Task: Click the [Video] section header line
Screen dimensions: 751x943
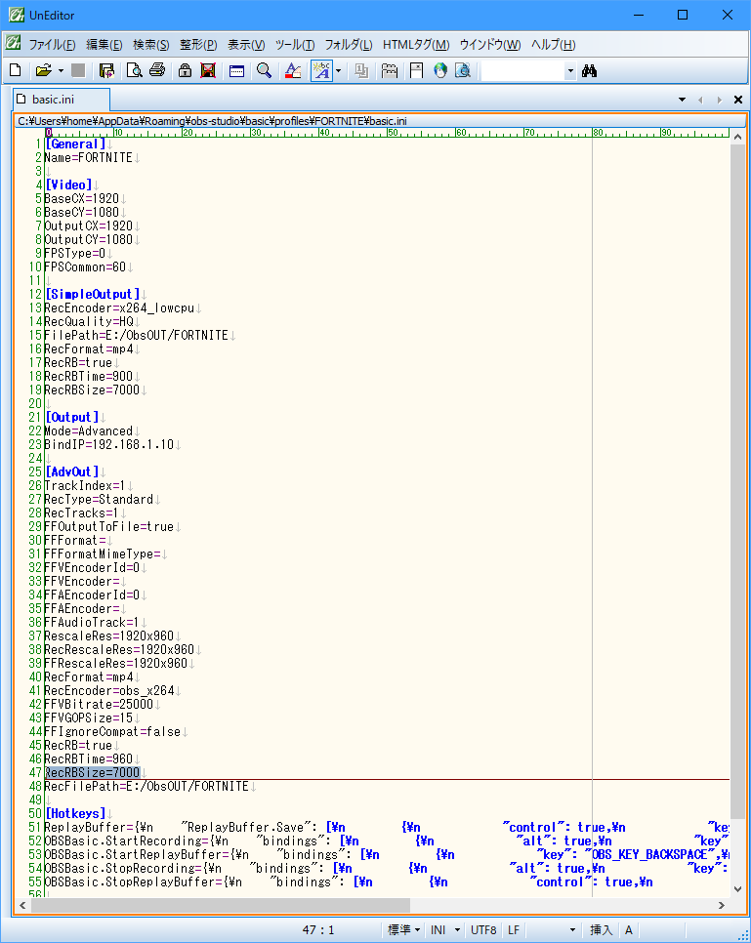Action: pyautogui.click(x=68, y=184)
